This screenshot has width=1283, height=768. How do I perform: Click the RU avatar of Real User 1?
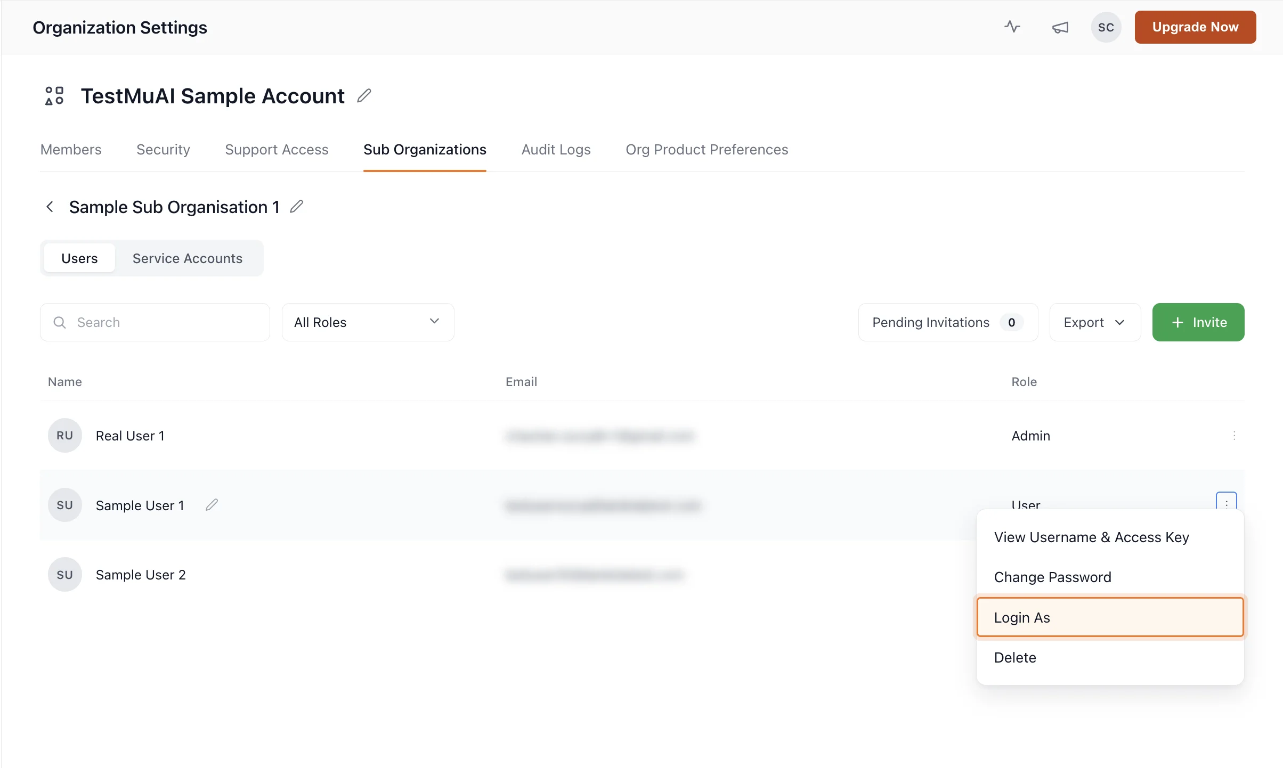pos(65,436)
